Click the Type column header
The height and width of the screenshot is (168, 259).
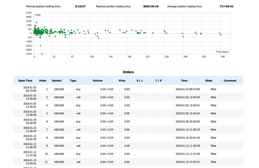73,81
